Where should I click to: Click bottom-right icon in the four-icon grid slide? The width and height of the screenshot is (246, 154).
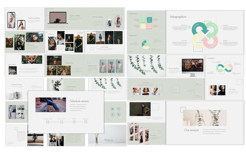118,115
